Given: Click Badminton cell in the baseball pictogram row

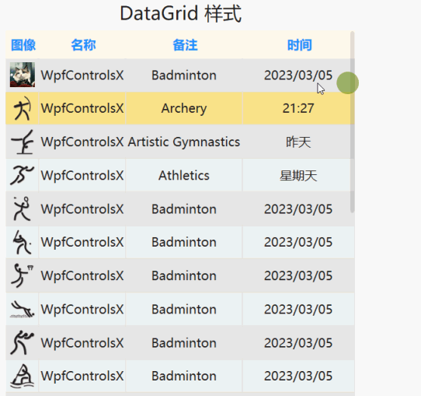Looking at the screenshot, I should pyautogui.click(x=184, y=242).
